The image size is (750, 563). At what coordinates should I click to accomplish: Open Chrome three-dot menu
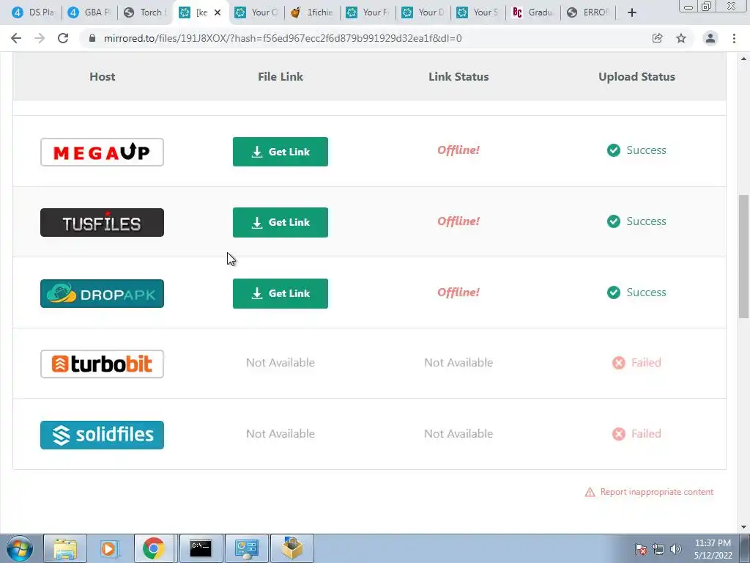[734, 38]
